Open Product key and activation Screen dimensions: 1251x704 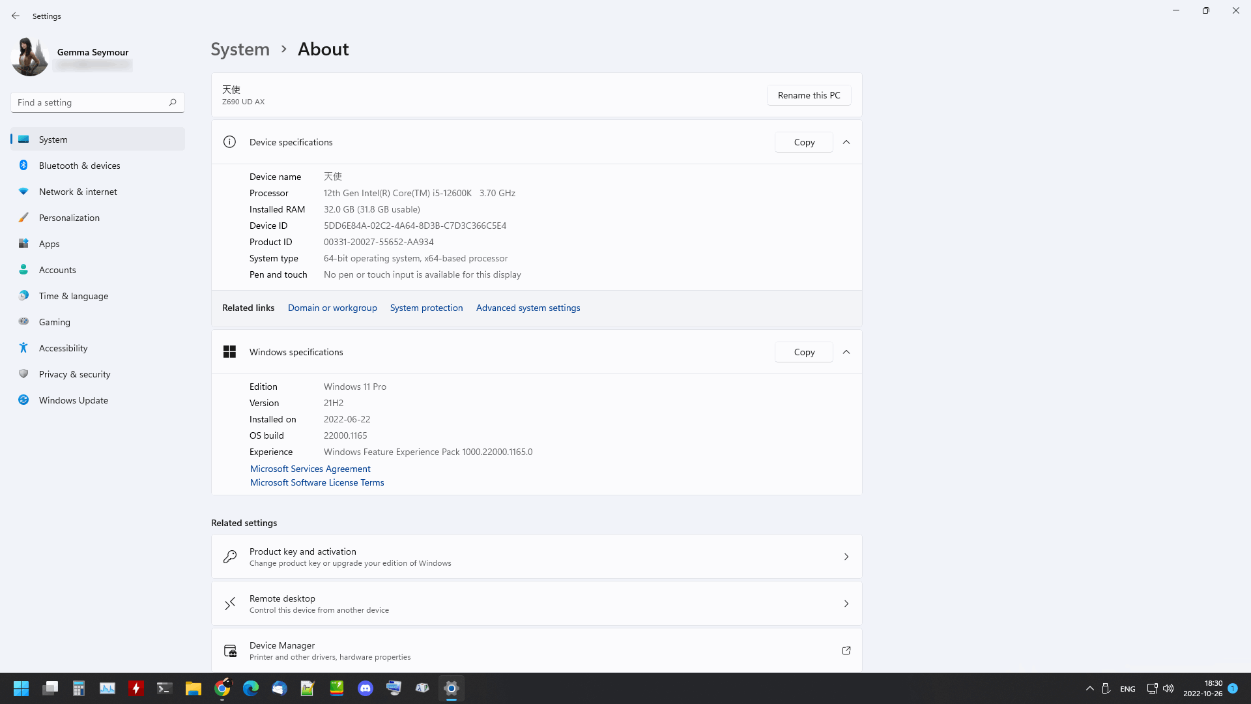537,557
